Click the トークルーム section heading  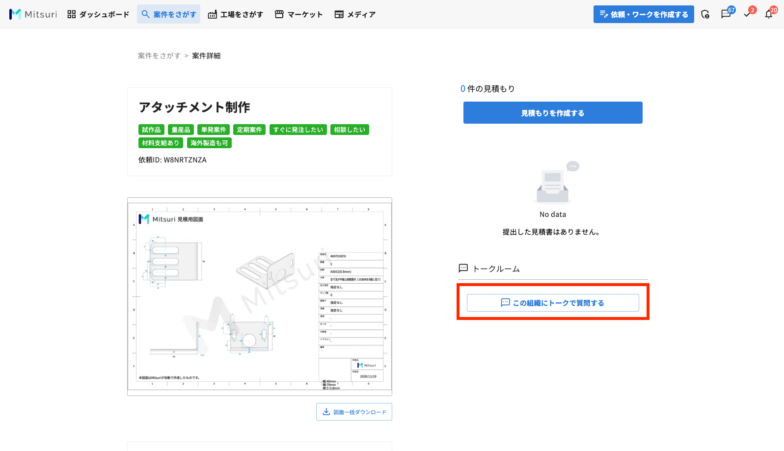489,268
